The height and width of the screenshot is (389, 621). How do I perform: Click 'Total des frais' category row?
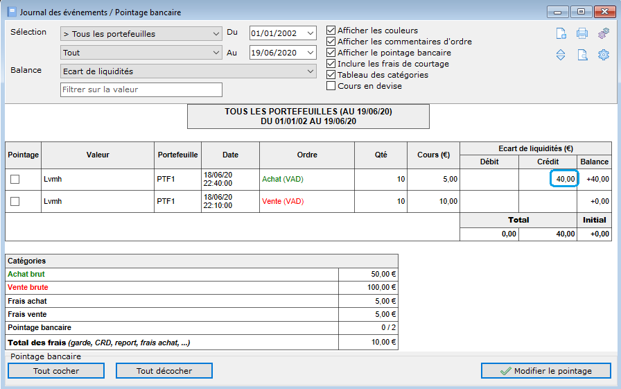[202, 343]
